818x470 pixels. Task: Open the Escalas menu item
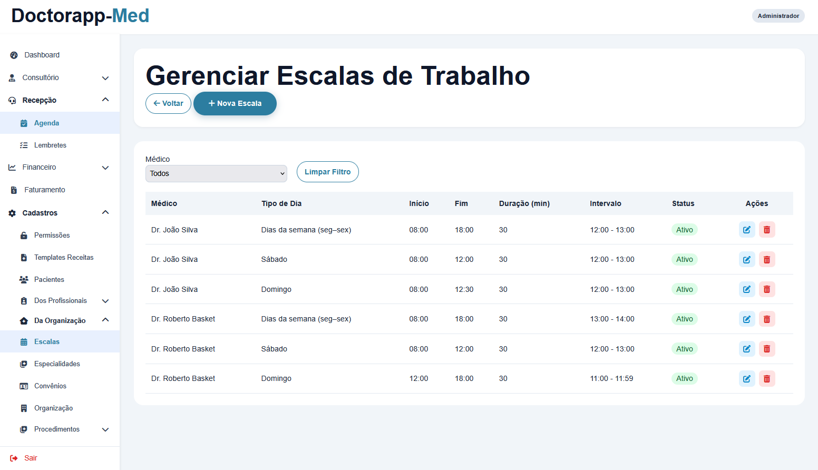[60, 341]
